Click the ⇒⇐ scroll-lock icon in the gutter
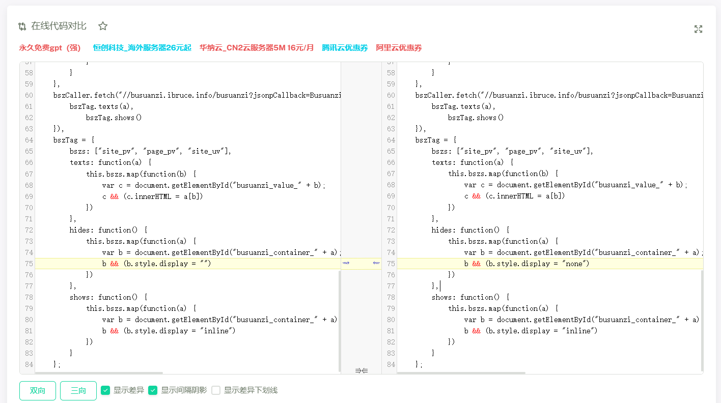 (x=362, y=370)
